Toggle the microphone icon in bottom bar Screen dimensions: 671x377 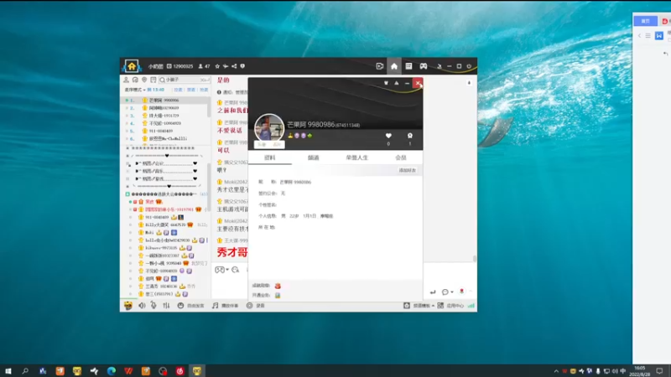click(x=153, y=305)
